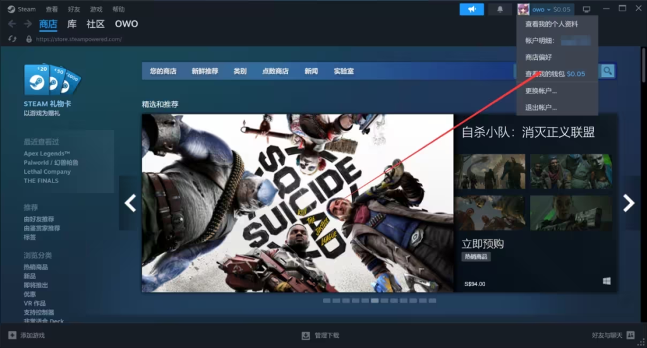
Task: Click the 热销商品 tag under 立即预购
Action: [476, 256]
